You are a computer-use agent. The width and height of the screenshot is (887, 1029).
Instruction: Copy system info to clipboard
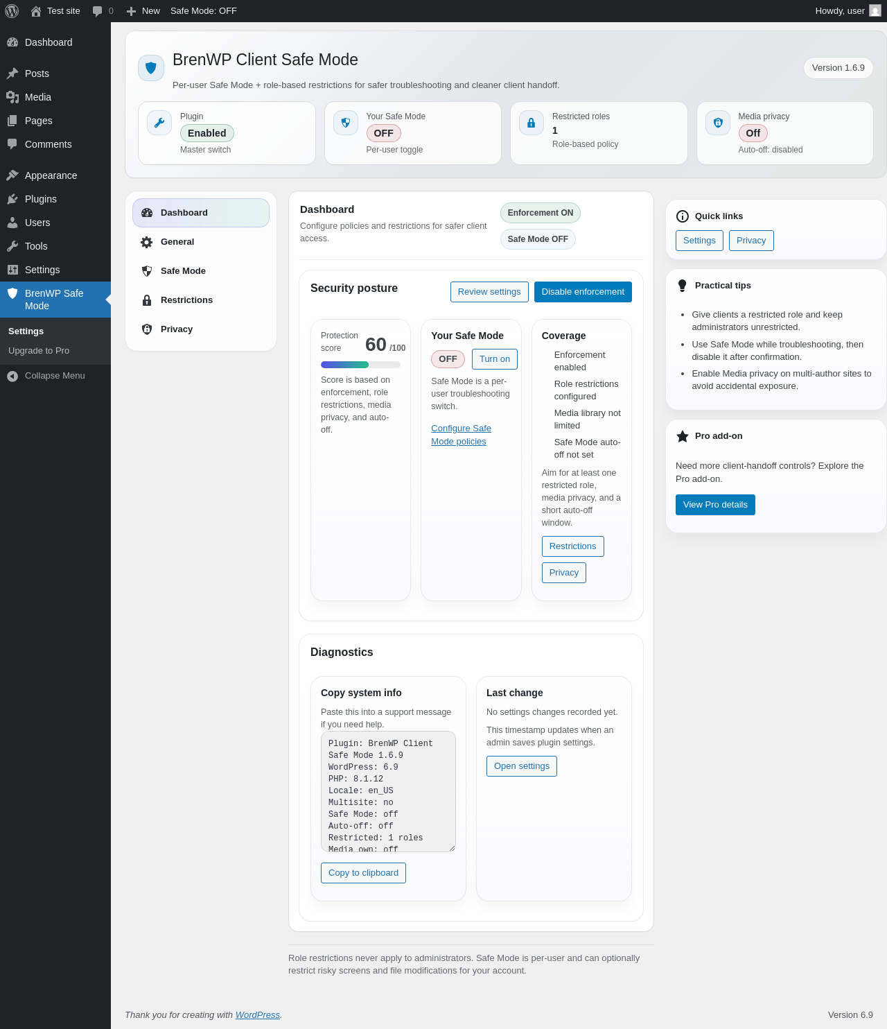363,873
